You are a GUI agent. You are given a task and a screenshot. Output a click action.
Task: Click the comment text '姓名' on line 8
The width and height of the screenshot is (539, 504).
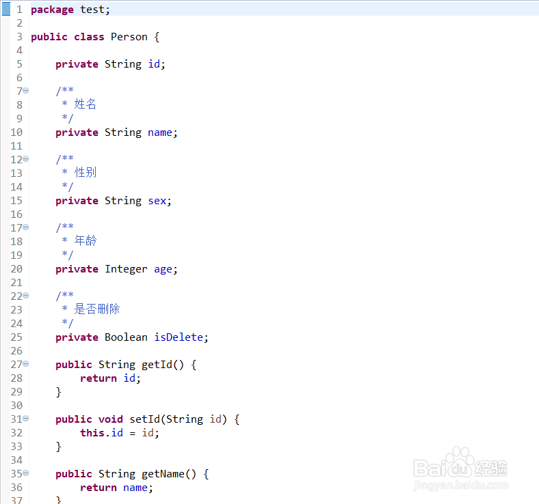point(86,104)
